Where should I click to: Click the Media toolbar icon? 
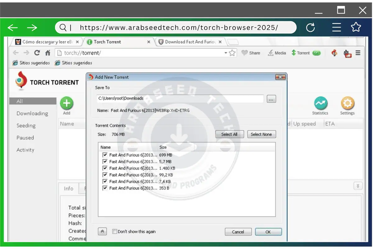pos(271,53)
